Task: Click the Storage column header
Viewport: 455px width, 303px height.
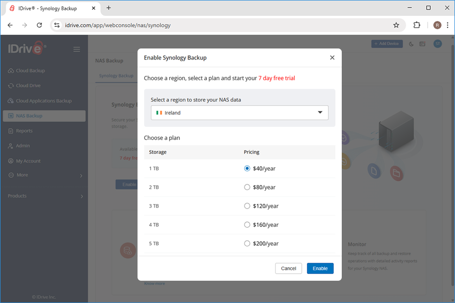Action: [158, 152]
